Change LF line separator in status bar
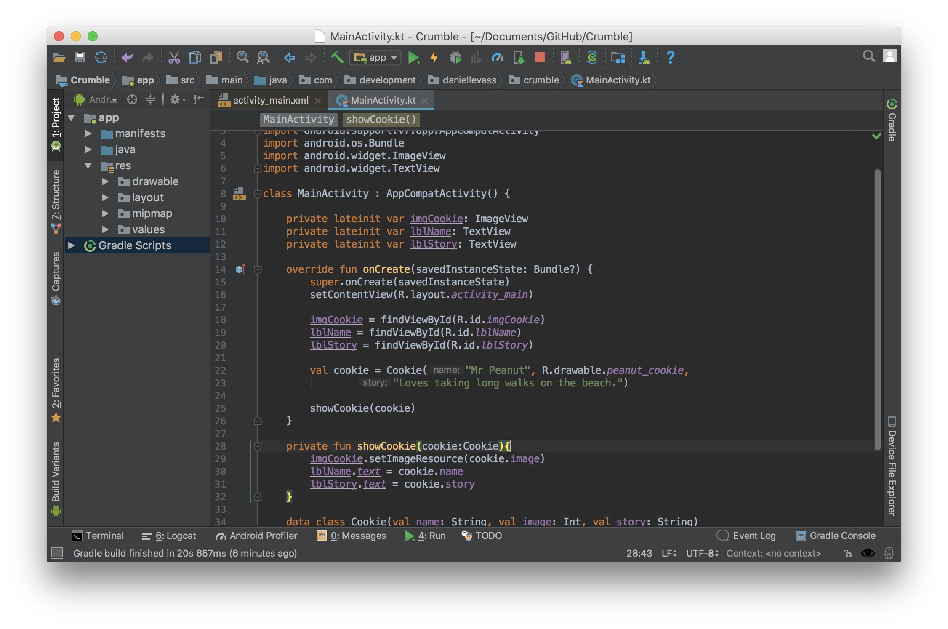Image resolution: width=948 pixels, height=629 pixels. pyautogui.click(x=669, y=553)
